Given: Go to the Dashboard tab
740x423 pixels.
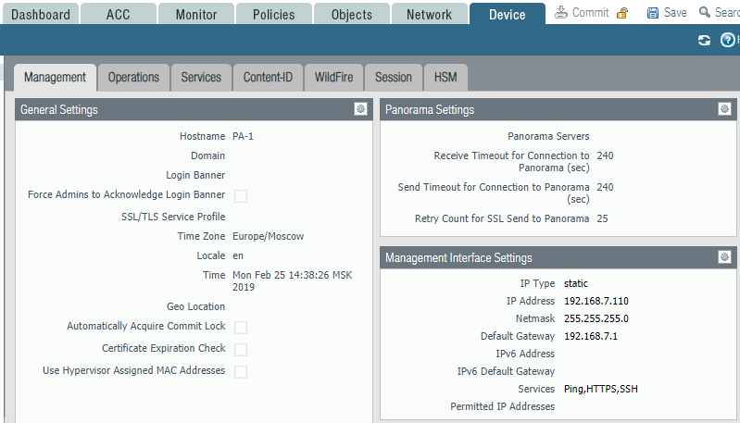Looking at the screenshot, I should (x=41, y=15).
